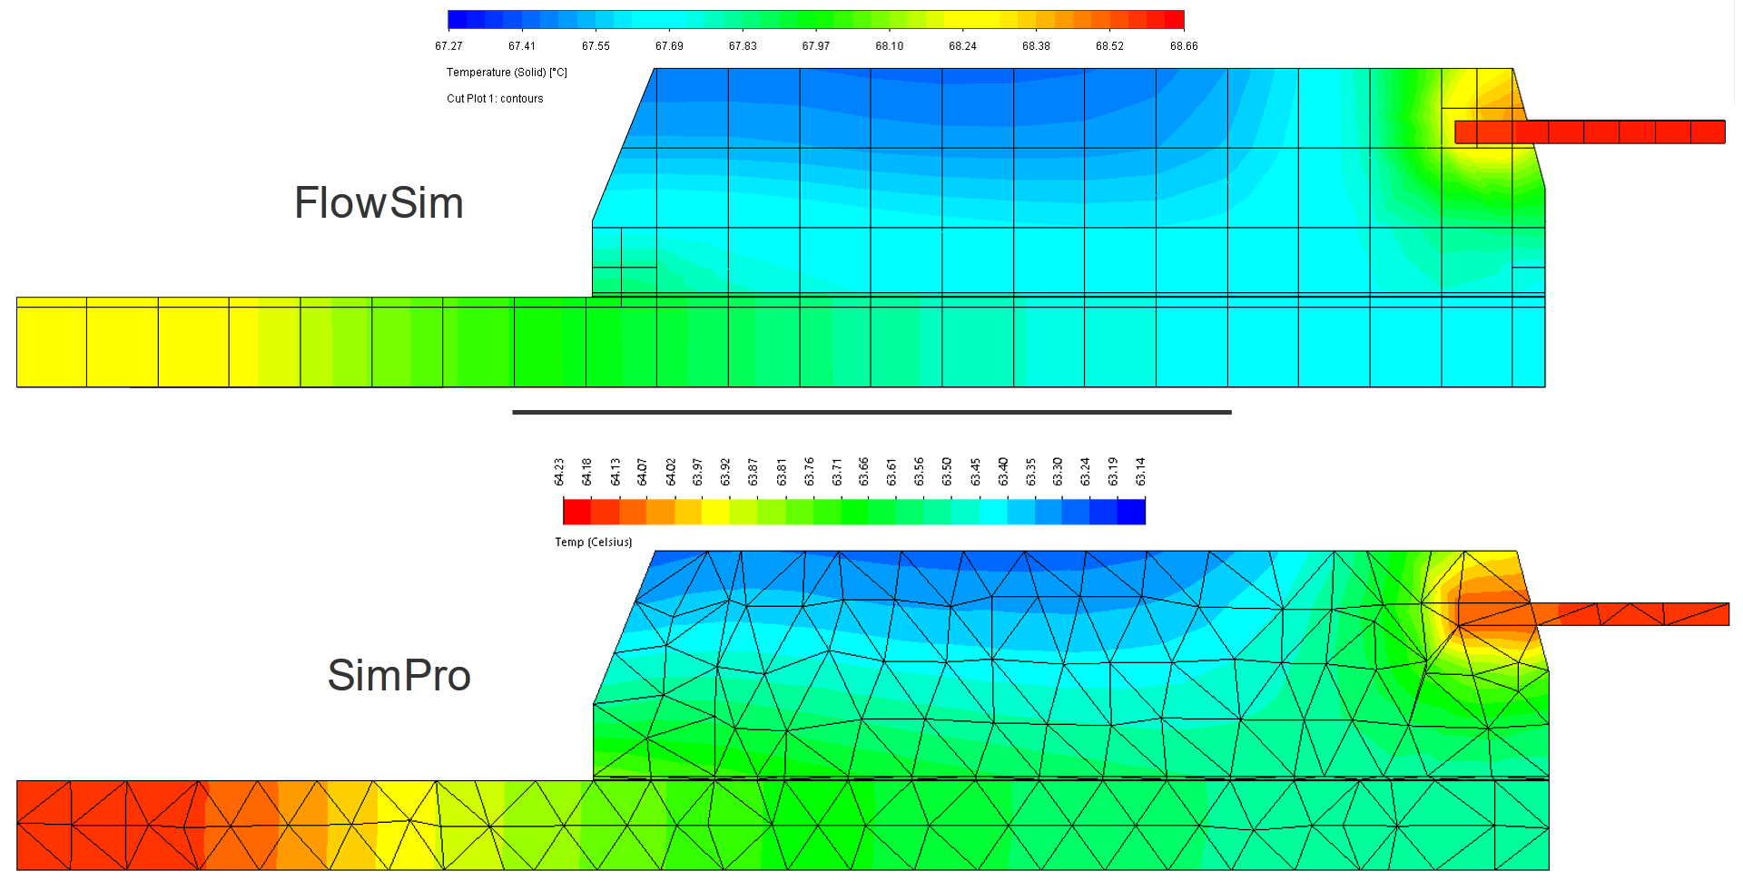
Task: Pick the dark blue end of FlowSim color bar
Action: pyautogui.click(x=458, y=20)
